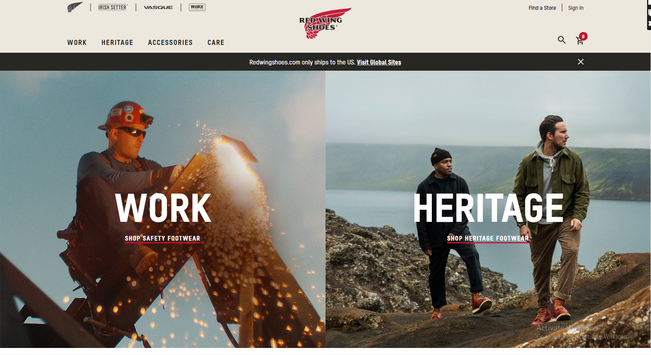Viewport: 651px width, 355px height.
Task: Click the Find a Store link
Action: (542, 8)
